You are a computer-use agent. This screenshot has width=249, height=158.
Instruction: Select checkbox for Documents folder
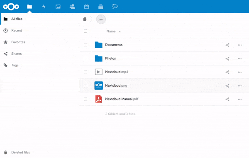tap(85, 45)
